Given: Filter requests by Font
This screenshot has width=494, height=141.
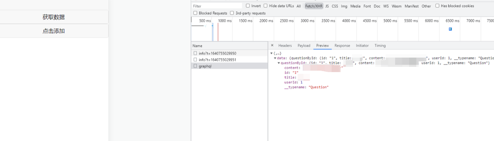Looking at the screenshot, I should click(367, 6).
